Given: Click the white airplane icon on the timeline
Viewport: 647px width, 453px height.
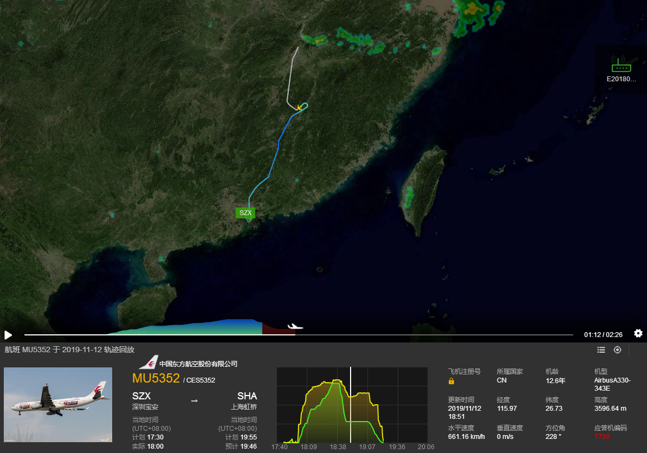Looking at the screenshot, I should [x=295, y=327].
